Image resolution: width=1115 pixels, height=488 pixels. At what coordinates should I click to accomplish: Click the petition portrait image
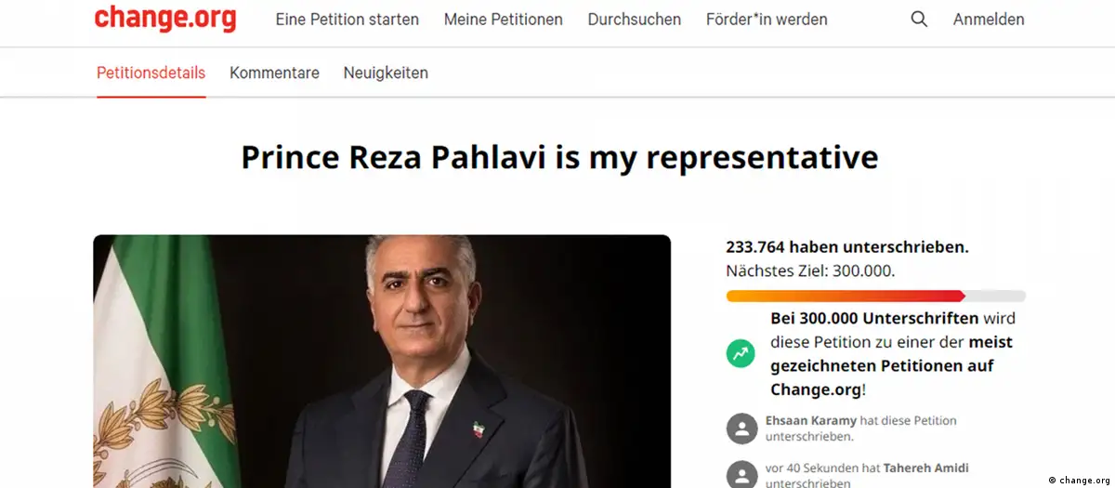pos(381,361)
